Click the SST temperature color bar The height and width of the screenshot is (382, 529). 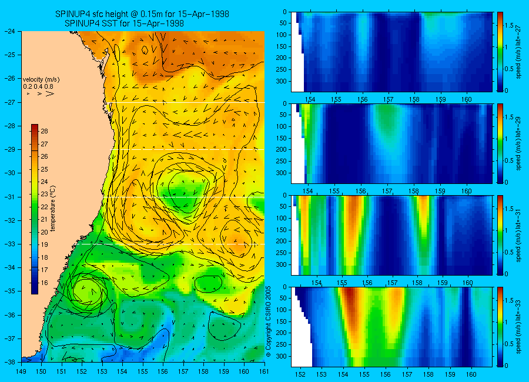[x=35, y=209]
